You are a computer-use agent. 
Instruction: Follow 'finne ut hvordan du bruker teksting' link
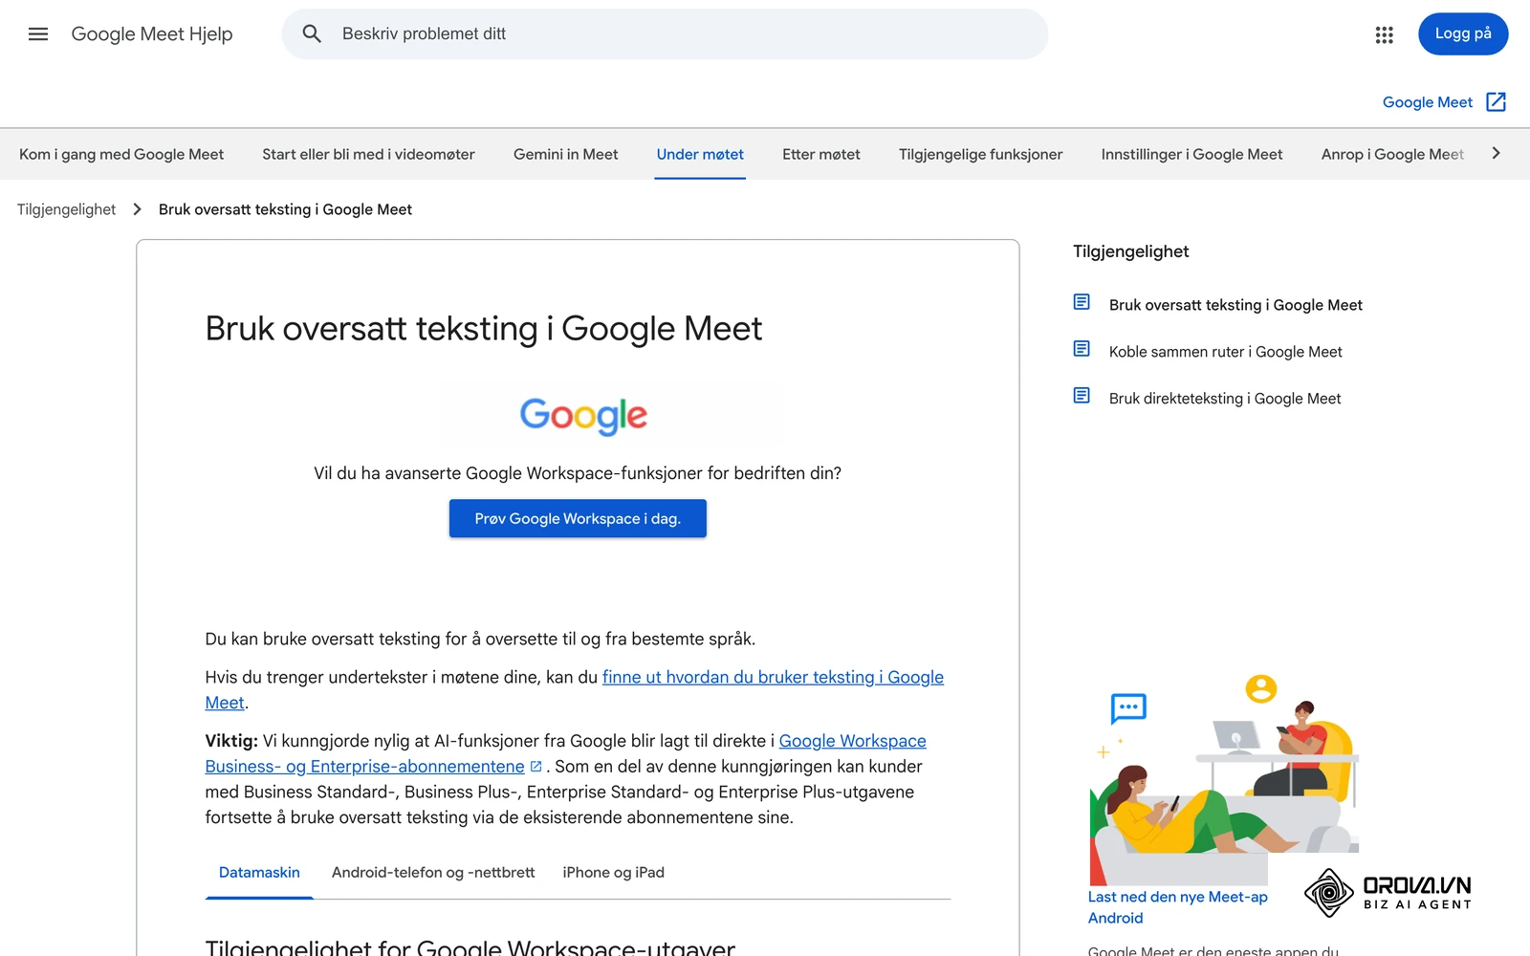pyautogui.click(x=773, y=677)
